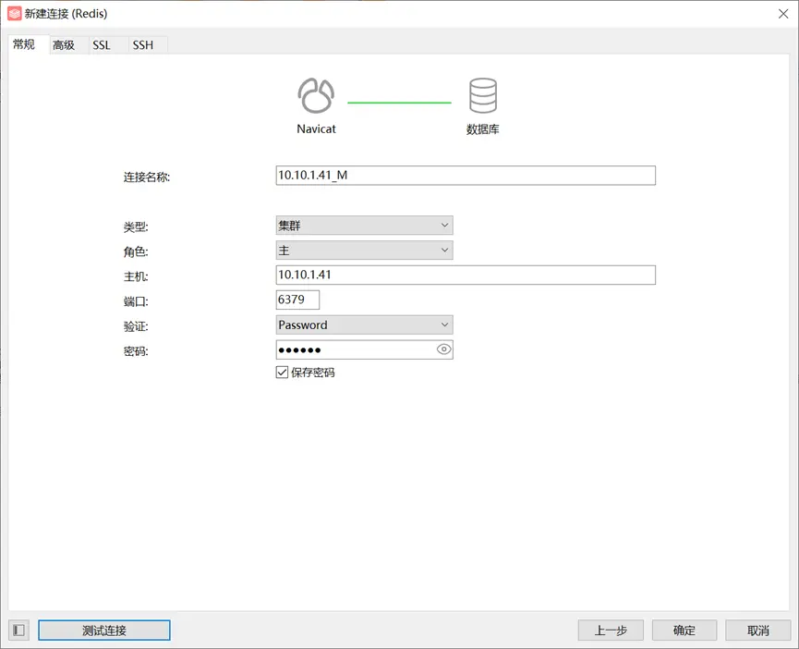Open the 验证 dropdown showing Password
Image resolution: width=799 pixels, height=649 pixels.
pos(364,324)
